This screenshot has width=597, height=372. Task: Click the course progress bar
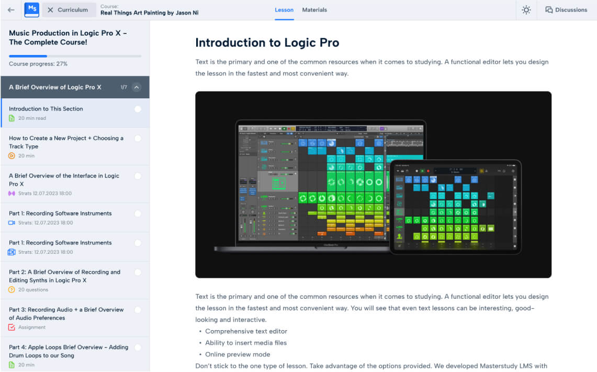[x=75, y=56]
